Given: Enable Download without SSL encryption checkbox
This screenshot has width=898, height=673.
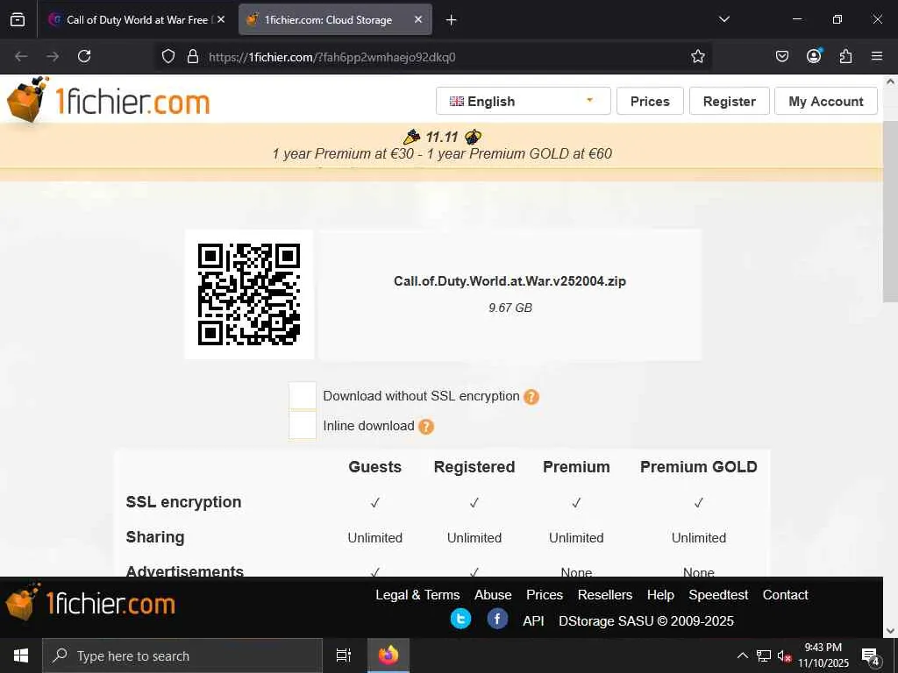Looking at the screenshot, I should (303, 395).
